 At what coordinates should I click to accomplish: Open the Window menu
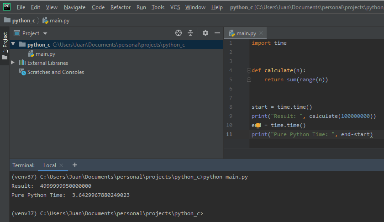195,7
